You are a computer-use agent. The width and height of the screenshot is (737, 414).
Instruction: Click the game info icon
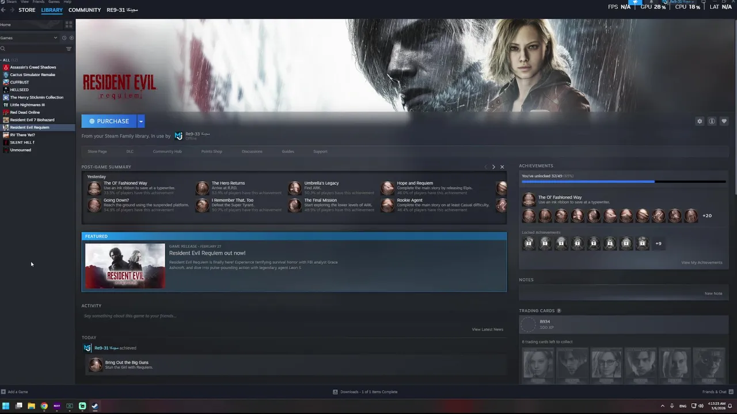pos(712,121)
